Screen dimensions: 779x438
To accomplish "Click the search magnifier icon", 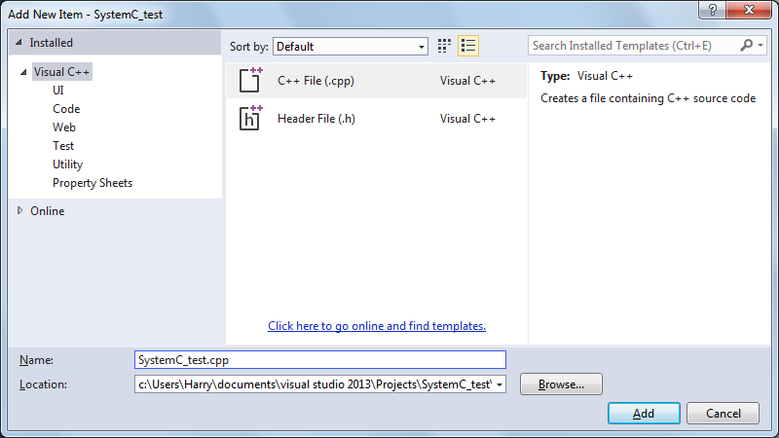I will point(747,46).
